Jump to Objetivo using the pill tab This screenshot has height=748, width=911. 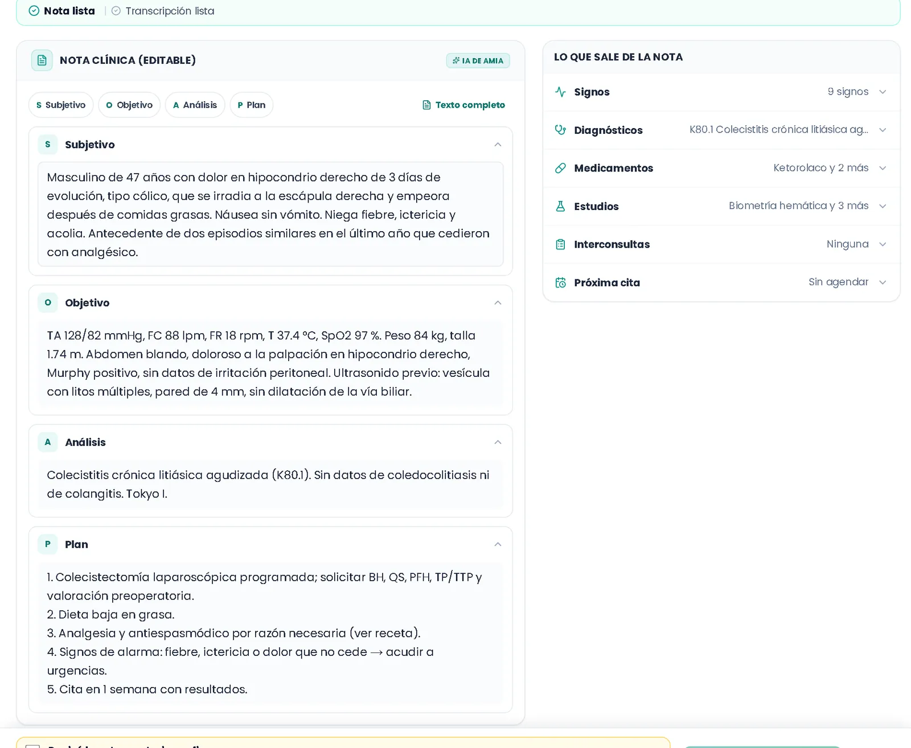click(x=129, y=105)
